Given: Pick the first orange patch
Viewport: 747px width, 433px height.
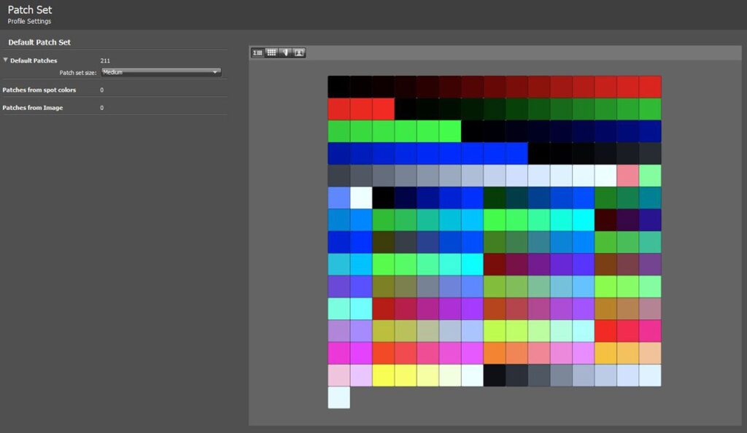Looking at the screenshot, I should click(494, 354).
